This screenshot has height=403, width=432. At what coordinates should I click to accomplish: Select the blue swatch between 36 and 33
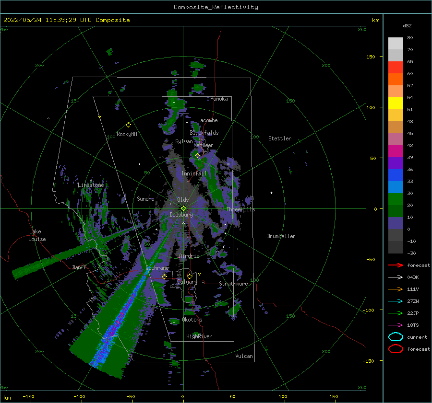(396, 175)
